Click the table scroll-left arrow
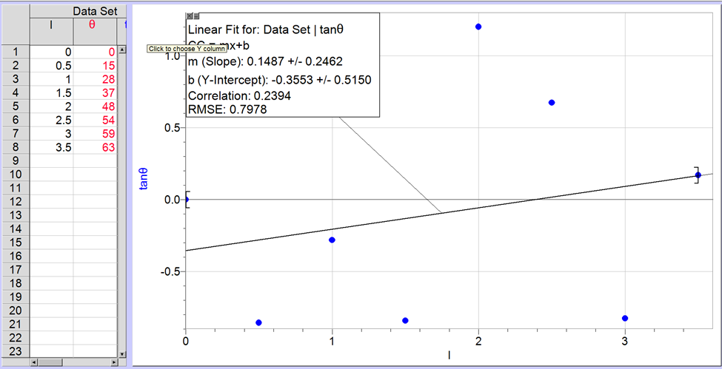The width and height of the screenshot is (722, 369). click(34, 362)
